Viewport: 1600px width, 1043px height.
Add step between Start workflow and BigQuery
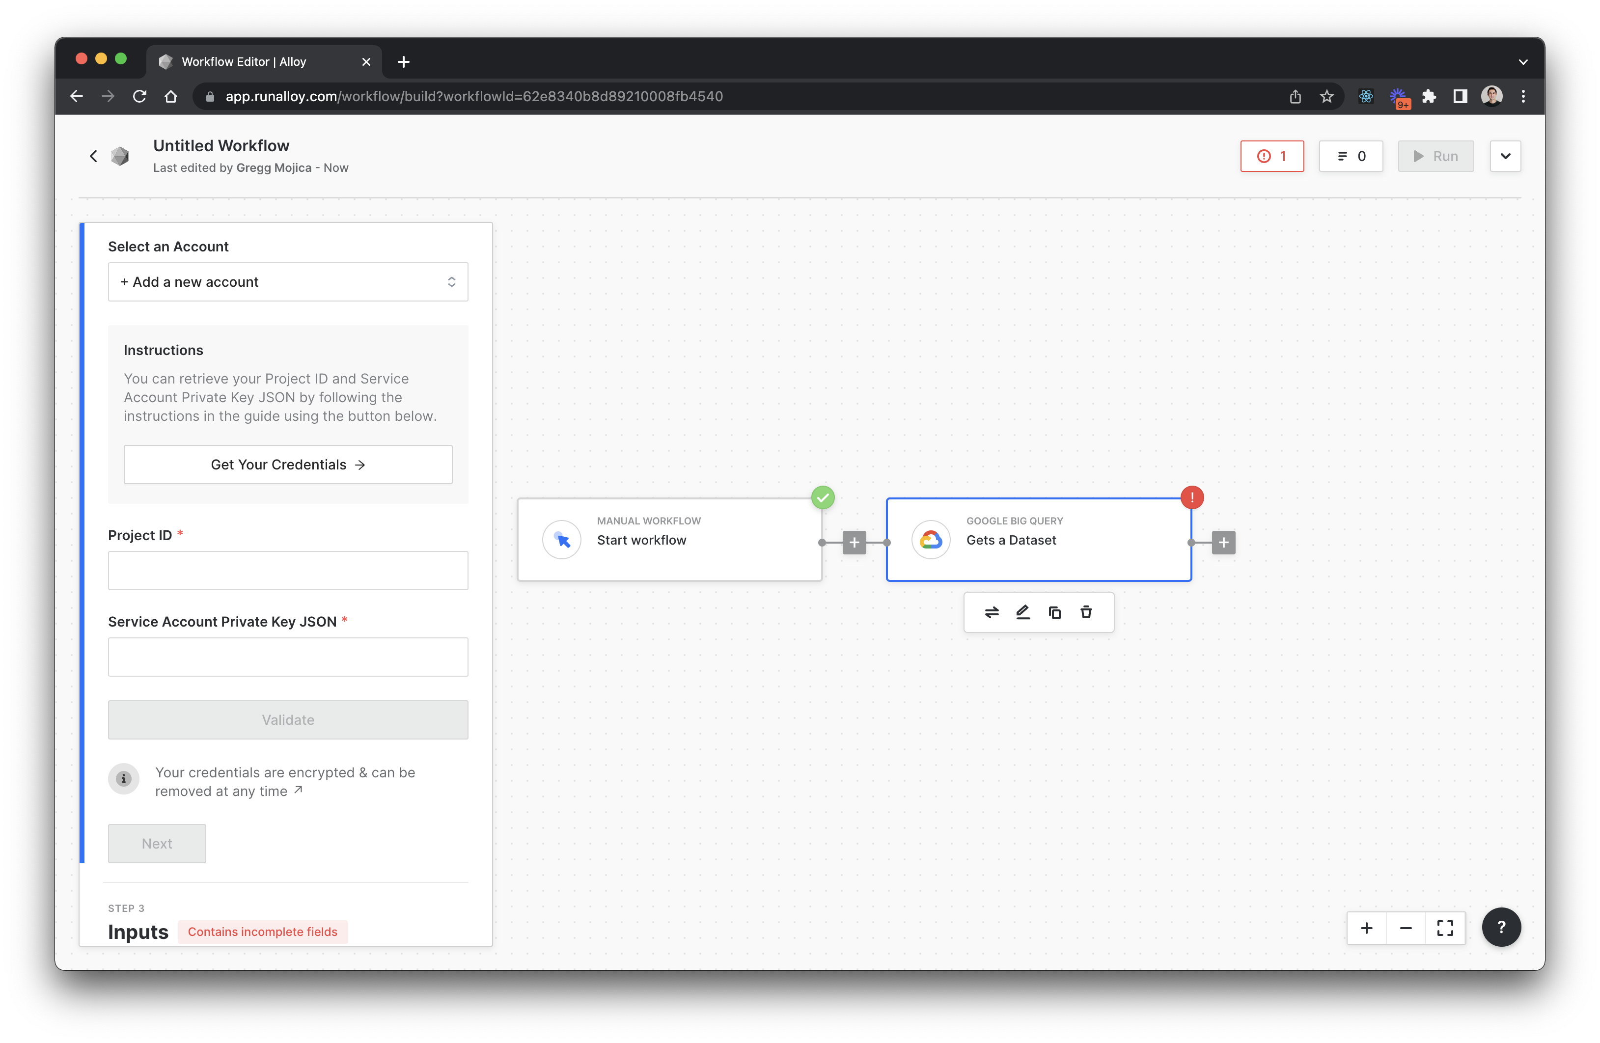[x=854, y=542]
